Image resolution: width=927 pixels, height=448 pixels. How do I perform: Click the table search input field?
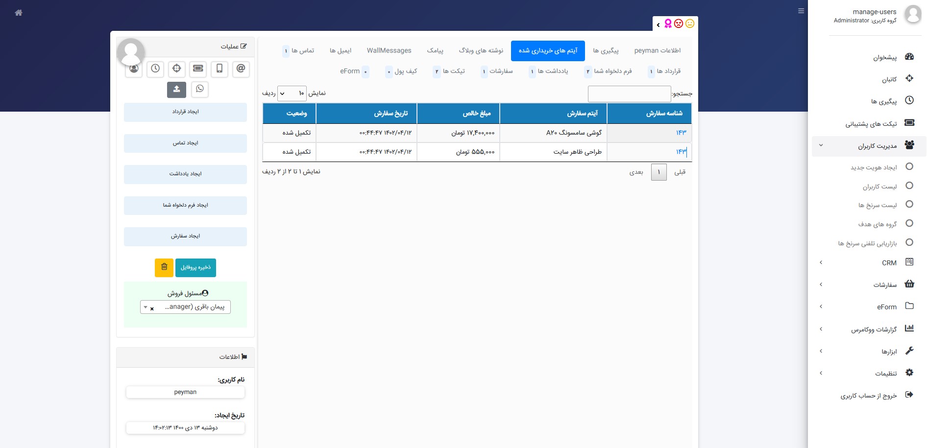(x=629, y=94)
